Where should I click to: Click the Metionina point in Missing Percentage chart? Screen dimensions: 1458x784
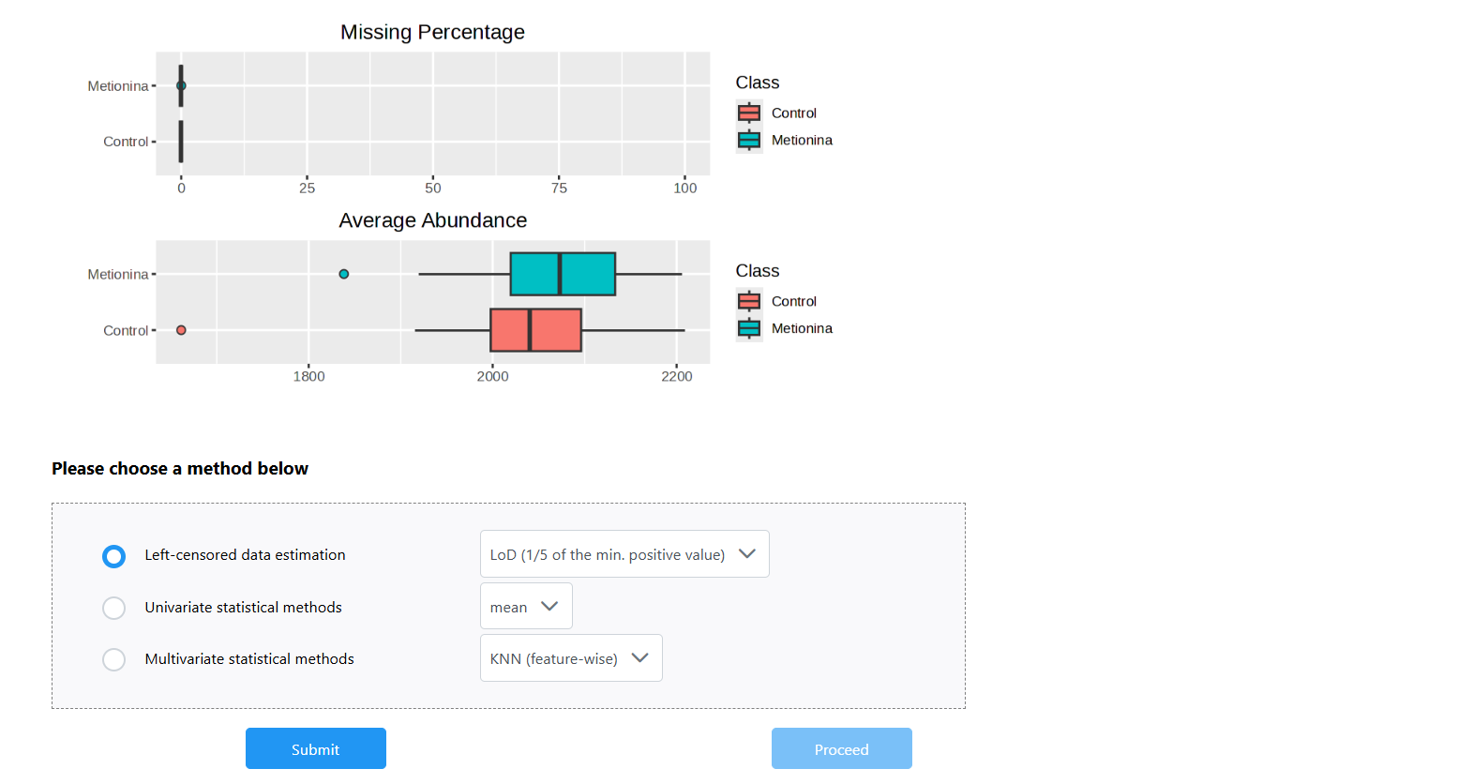click(x=181, y=85)
